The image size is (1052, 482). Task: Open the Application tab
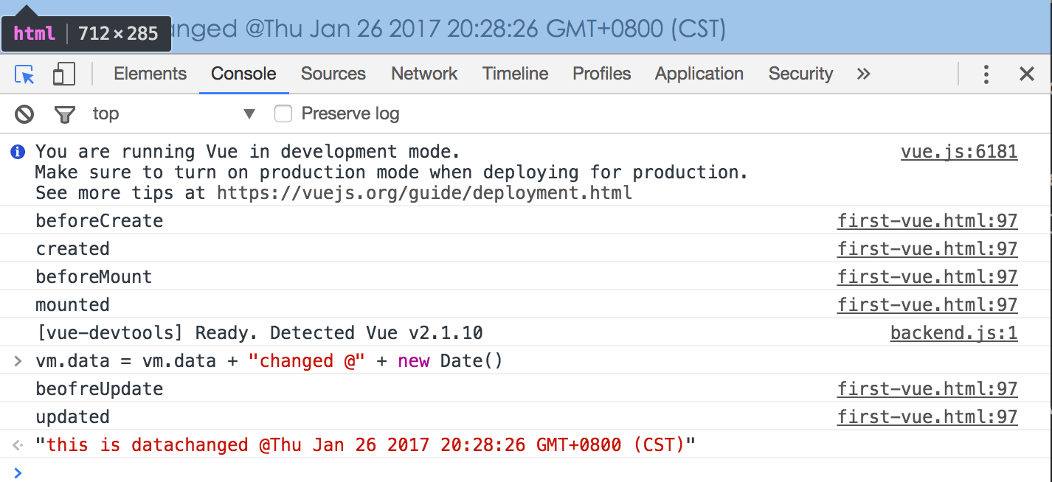[x=699, y=74]
